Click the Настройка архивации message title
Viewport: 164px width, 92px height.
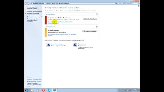point(54,30)
